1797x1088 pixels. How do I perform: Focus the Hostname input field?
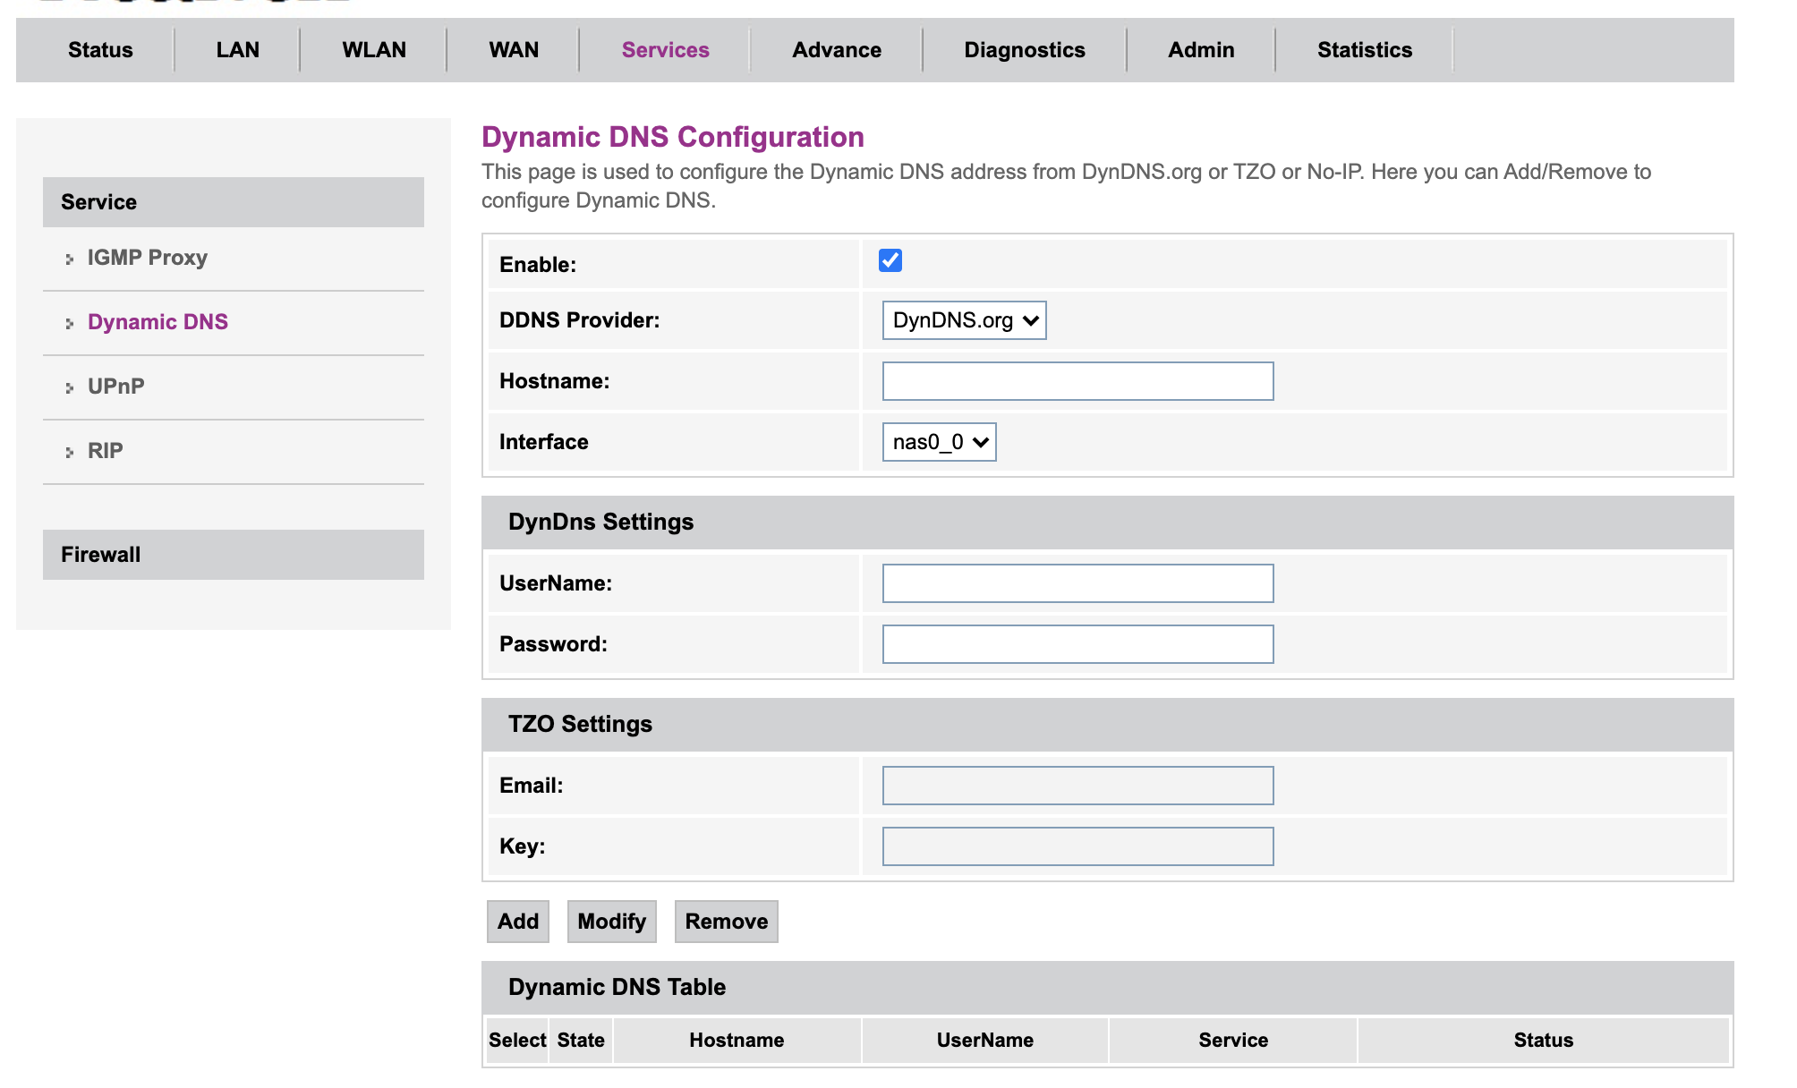tap(1077, 381)
